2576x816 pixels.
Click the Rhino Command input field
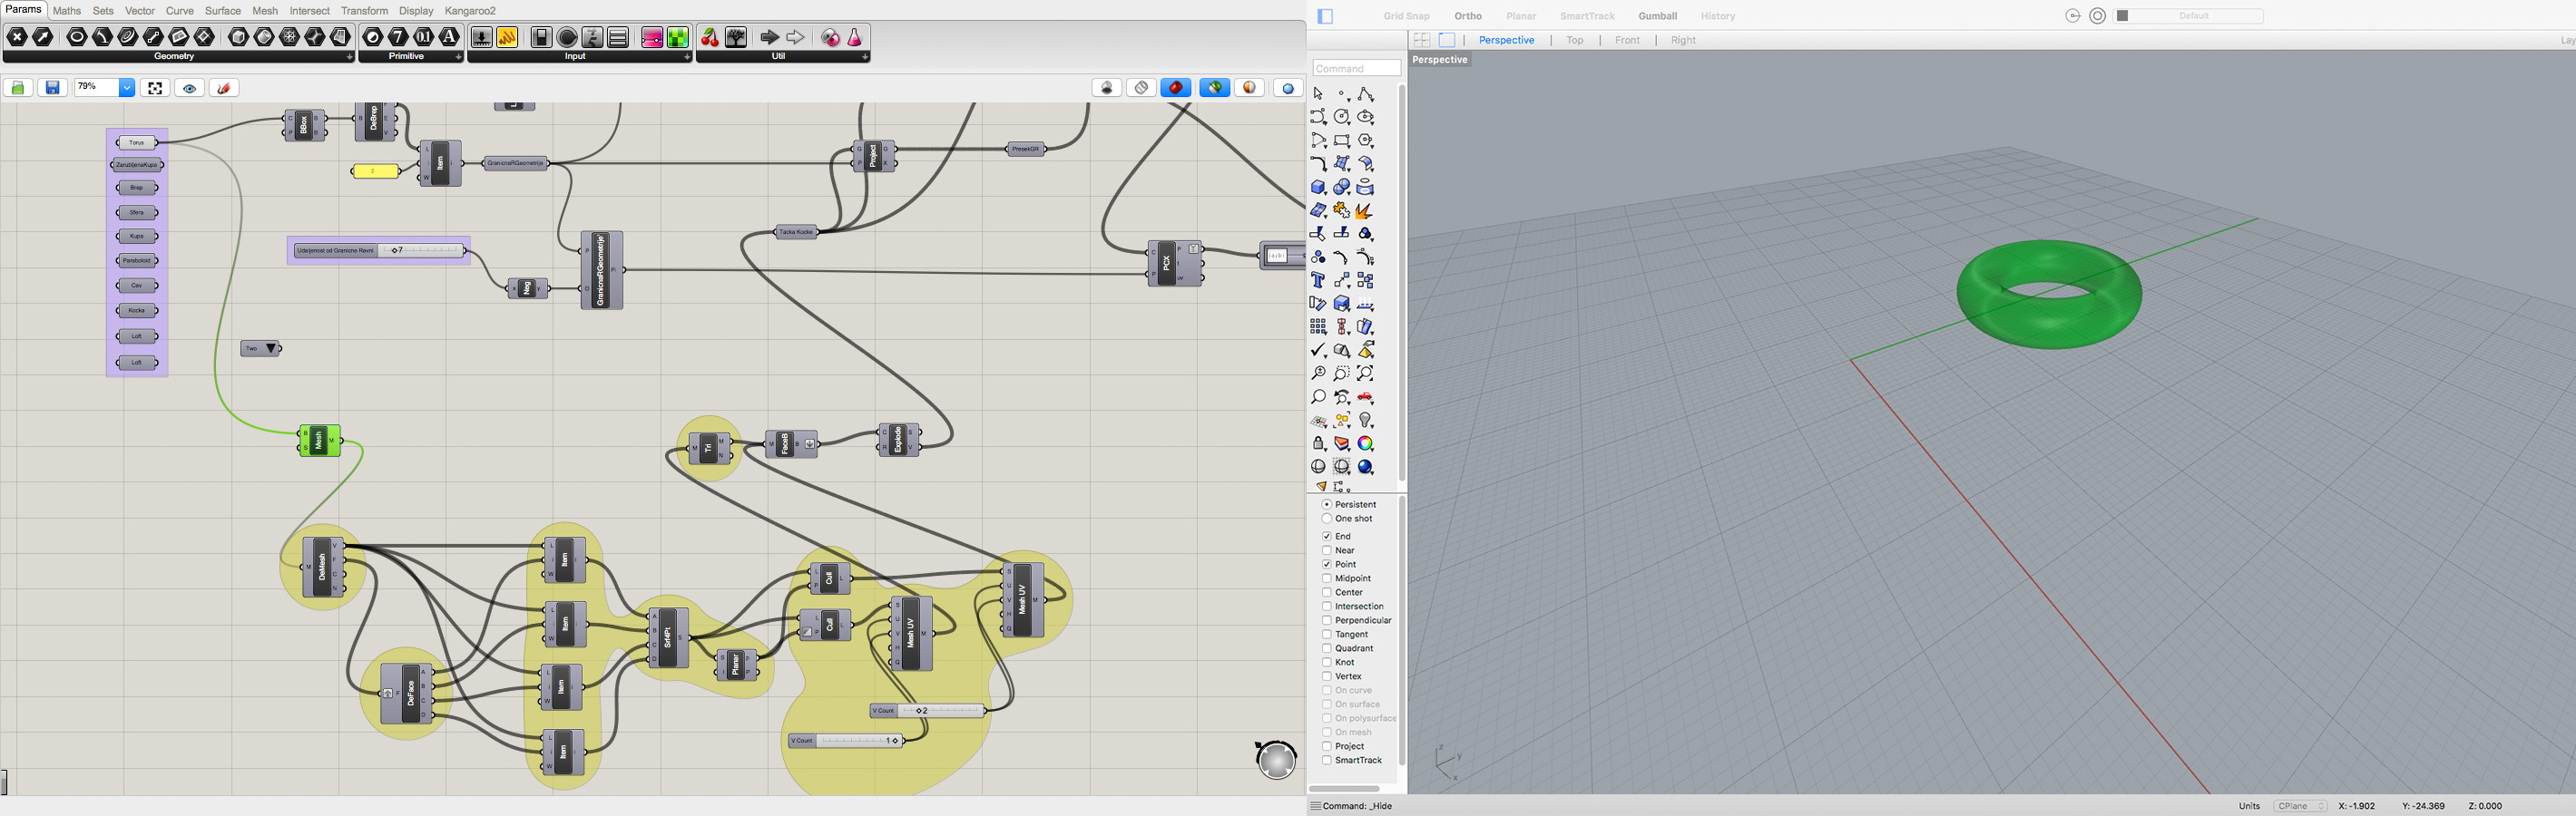[1356, 69]
